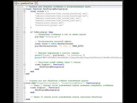The width and height of the screenshot is (137, 103).
Task: Click the Russian comment on line 33
Action: (57, 81)
